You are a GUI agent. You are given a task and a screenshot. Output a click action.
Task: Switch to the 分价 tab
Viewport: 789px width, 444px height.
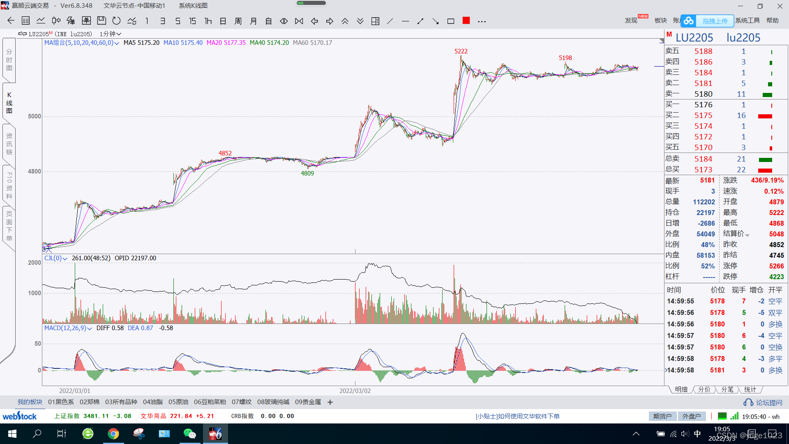704,389
